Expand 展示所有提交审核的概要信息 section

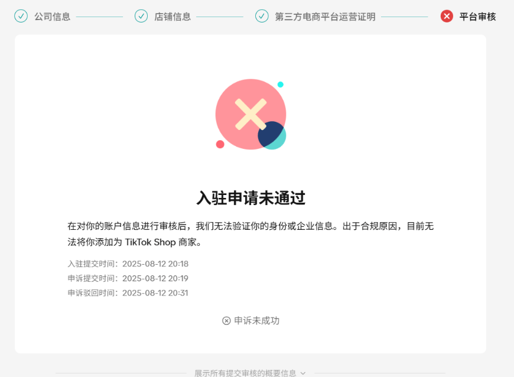tap(245, 373)
